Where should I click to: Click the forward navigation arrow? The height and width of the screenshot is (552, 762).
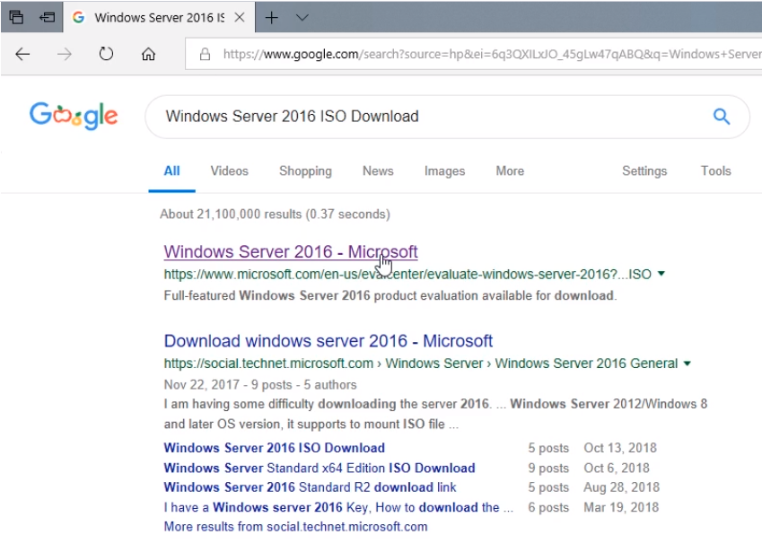64,54
